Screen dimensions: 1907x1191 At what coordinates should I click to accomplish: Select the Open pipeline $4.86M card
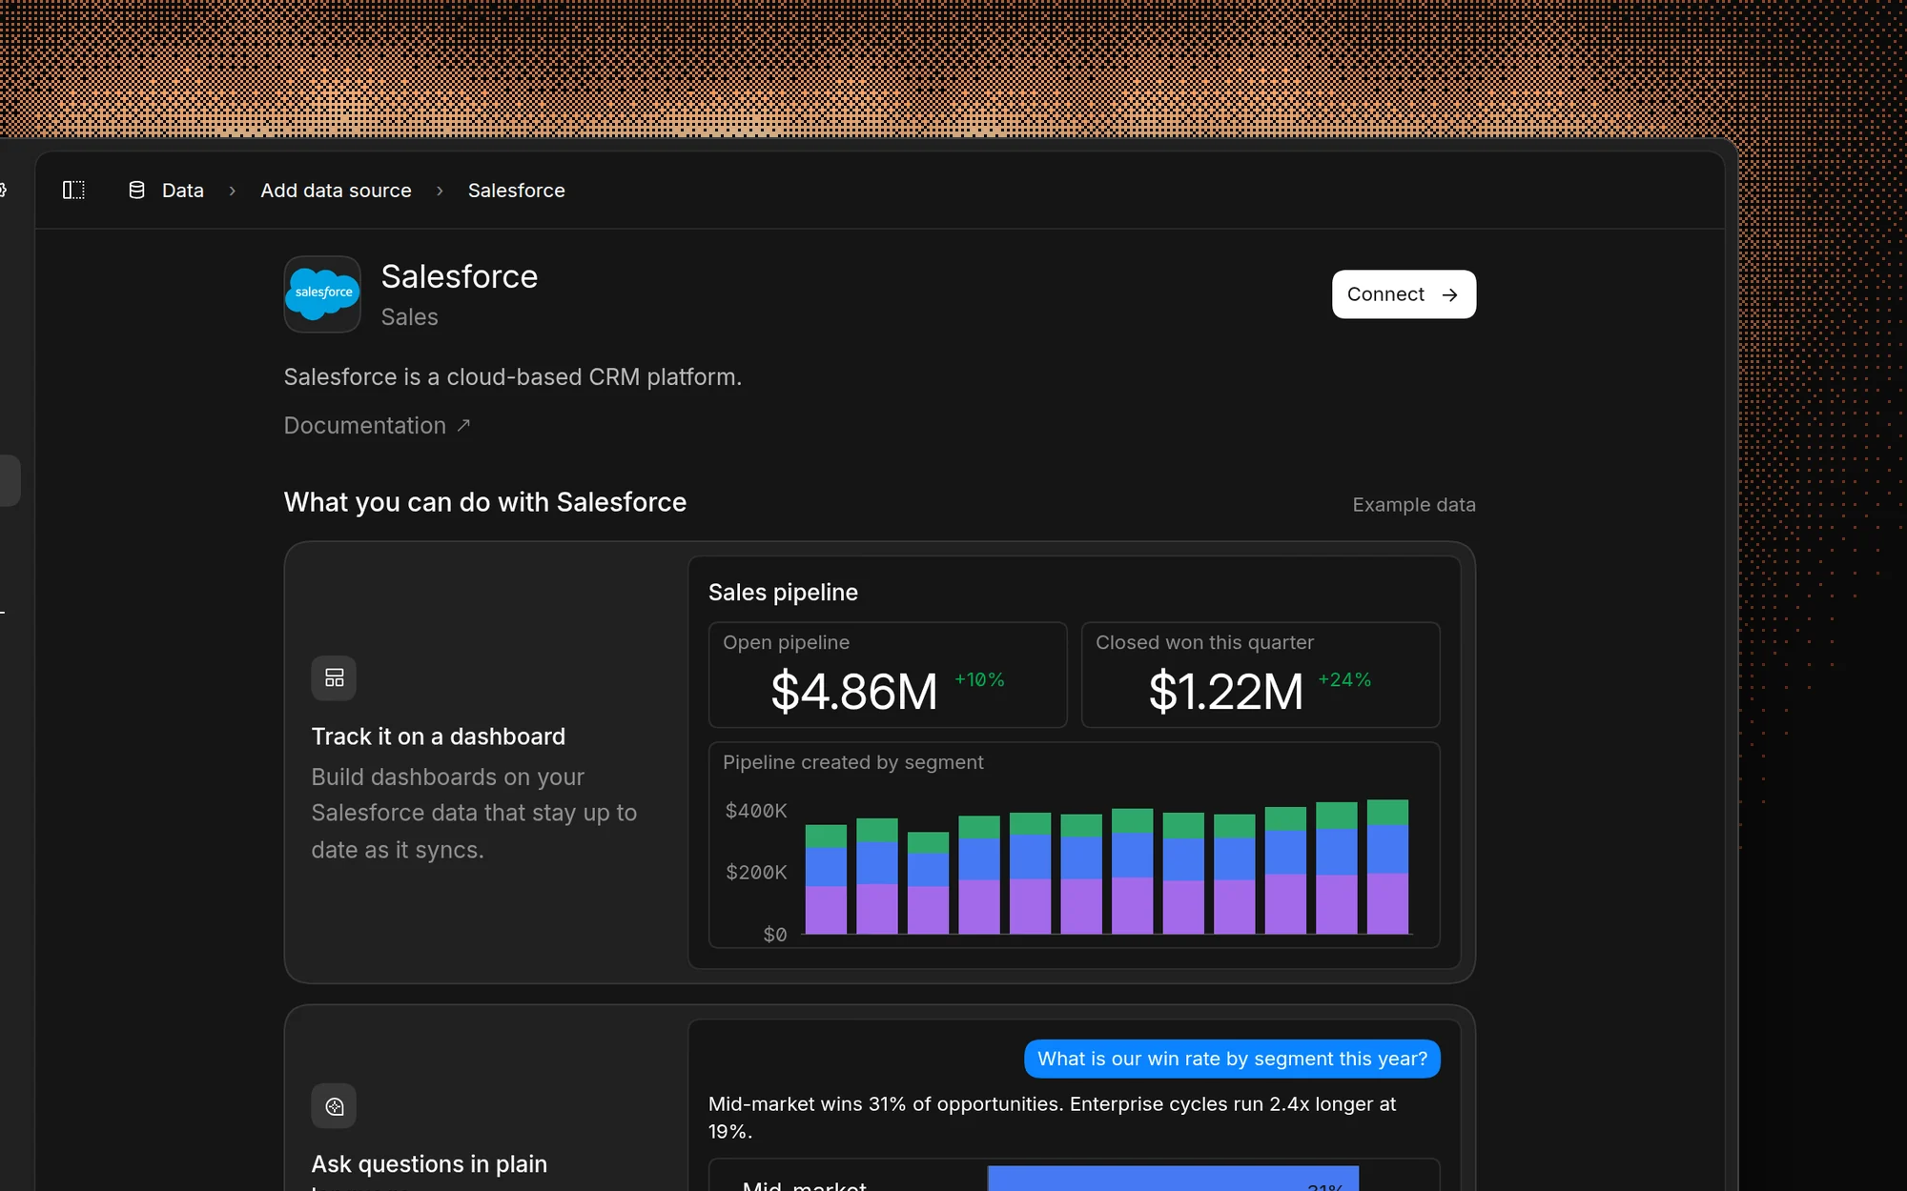(888, 676)
